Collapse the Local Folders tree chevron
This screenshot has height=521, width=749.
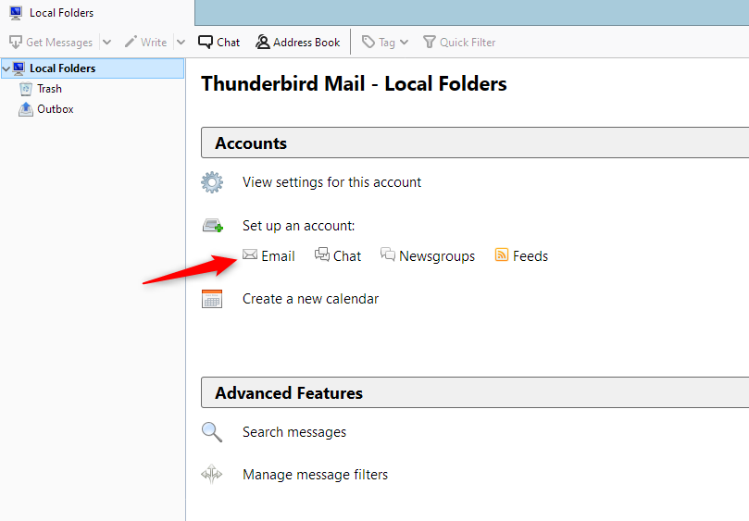click(x=6, y=68)
